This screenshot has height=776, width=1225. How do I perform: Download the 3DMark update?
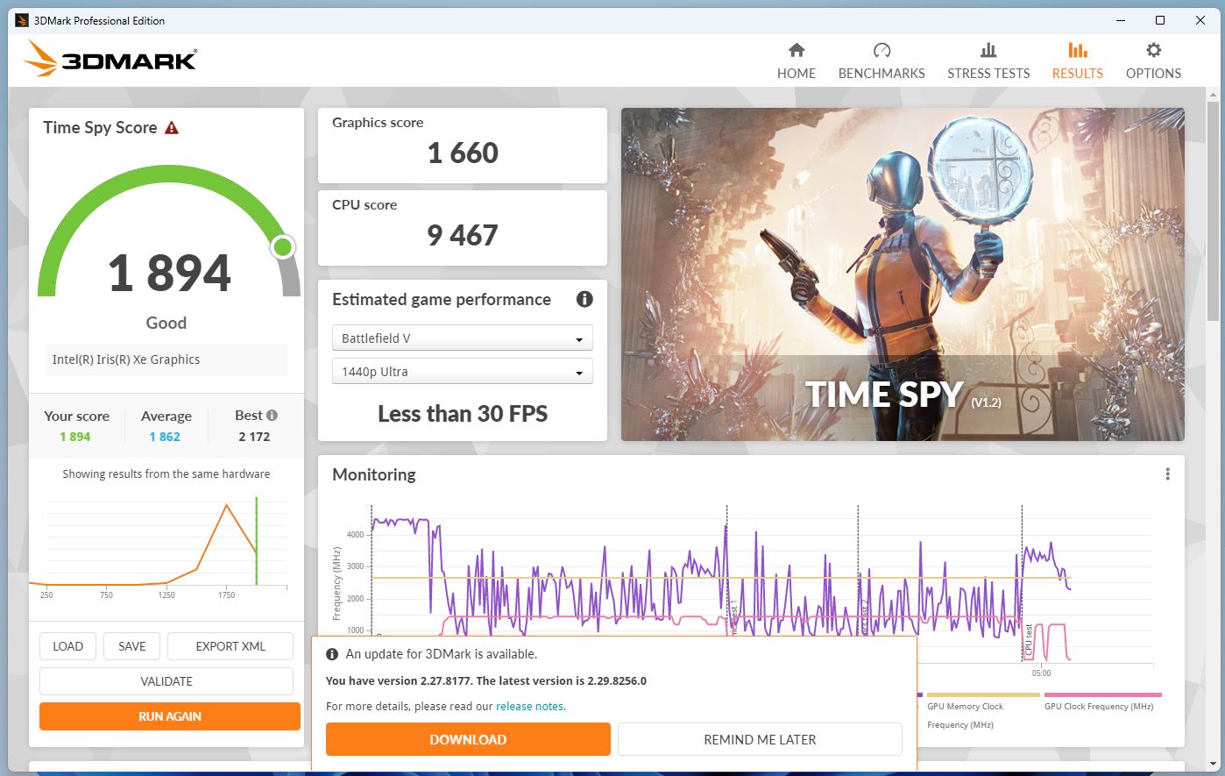click(468, 739)
